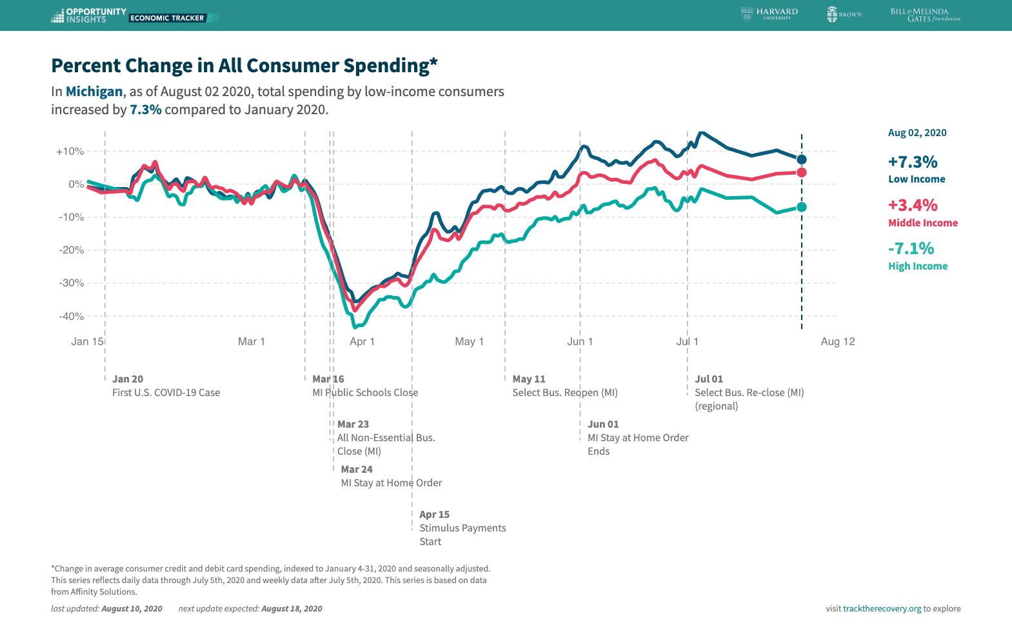Viewport: 1012px width, 636px height.
Task: Select the Apr 15 Stimulus Payments Start event
Action: click(x=462, y=528)
